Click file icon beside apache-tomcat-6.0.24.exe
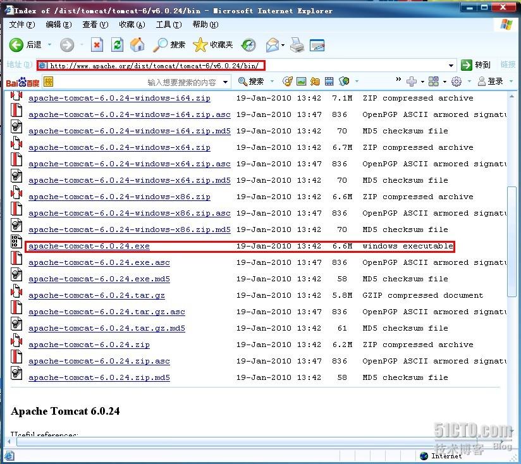This screenshot has width=521, height=464. 16,241
